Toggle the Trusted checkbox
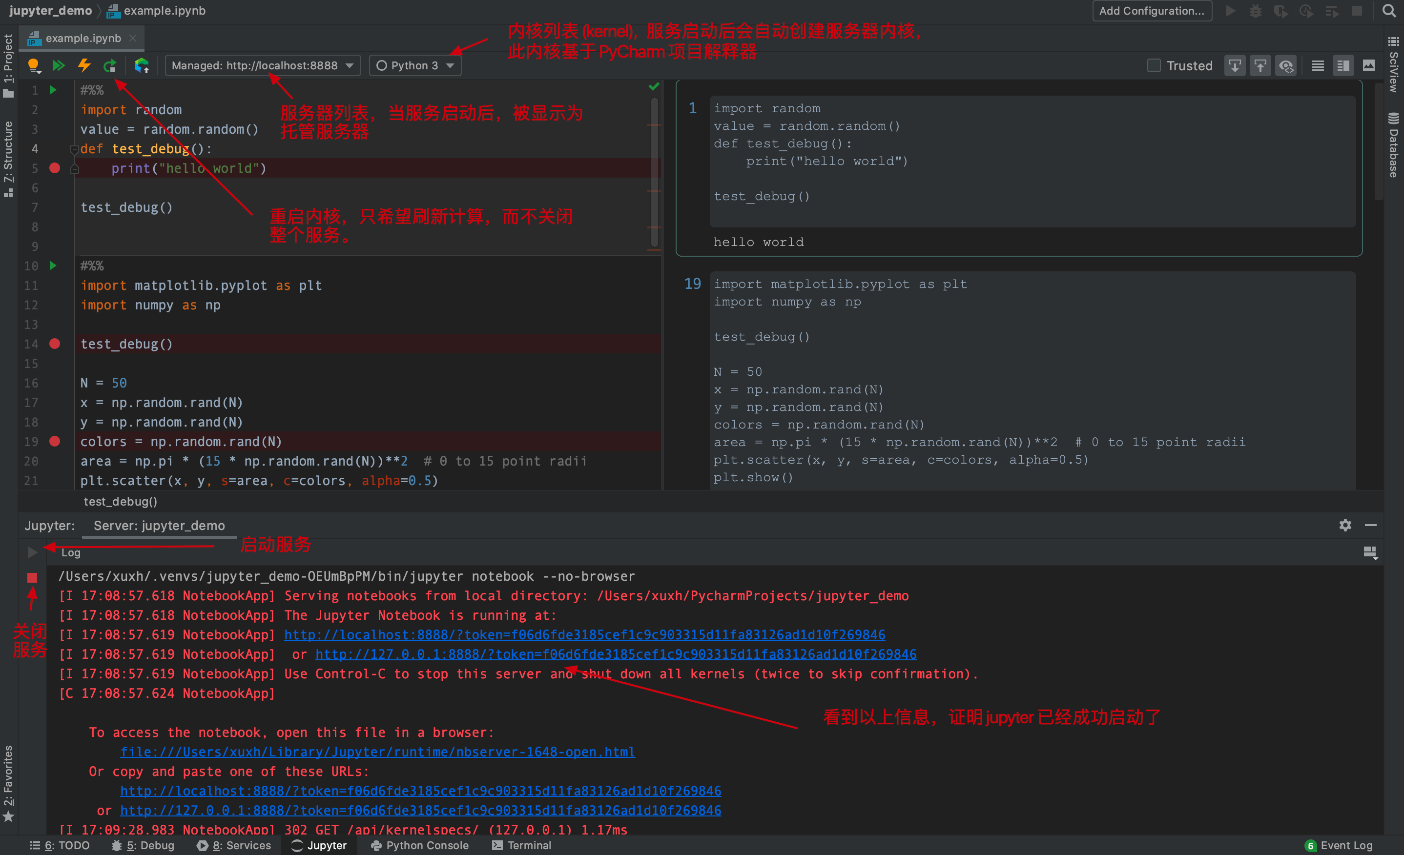This screenshot has width=1404, height=855. click(x=1154, y=66)
